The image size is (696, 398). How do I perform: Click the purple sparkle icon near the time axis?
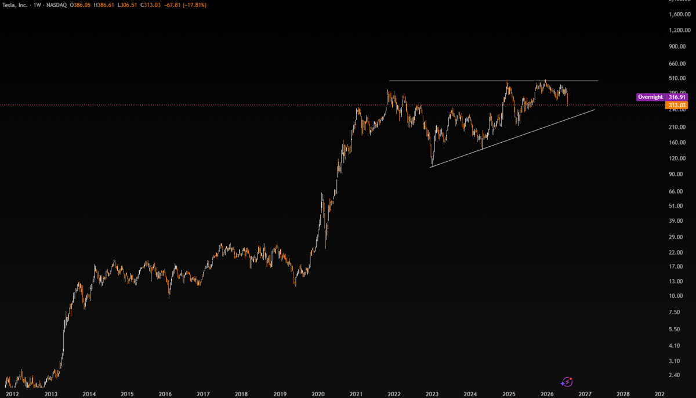[x=567, y=381]
